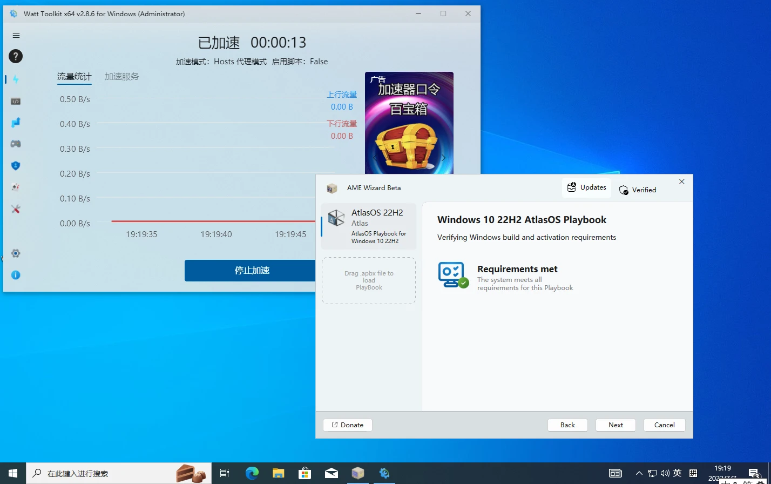Open volume control tray icon
The image size is (771, 484).
pyautogui.click(x=665, y=473)
